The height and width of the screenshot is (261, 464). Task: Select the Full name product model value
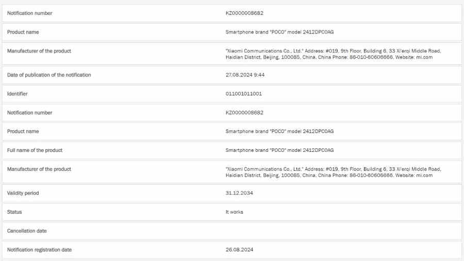tap(279, 150)
